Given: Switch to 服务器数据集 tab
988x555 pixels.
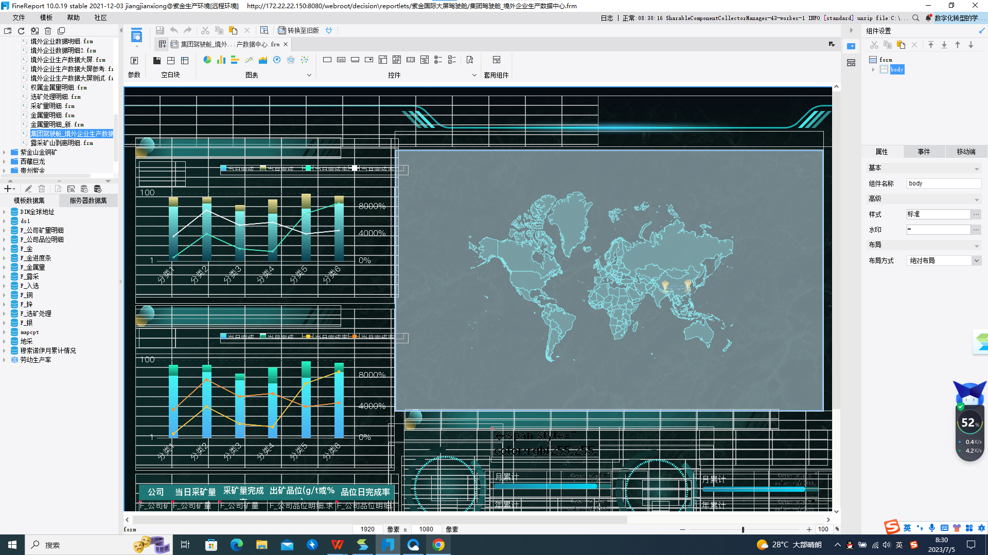Looking at the screenshot, I should point(89,200).
